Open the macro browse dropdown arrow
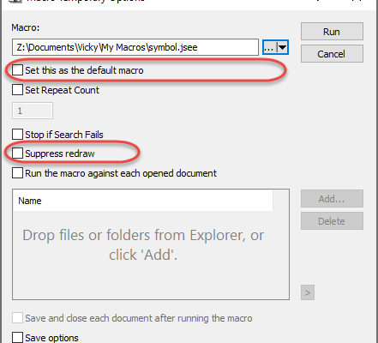The width and height of the screenshot is (378, 343). point(282,47)
